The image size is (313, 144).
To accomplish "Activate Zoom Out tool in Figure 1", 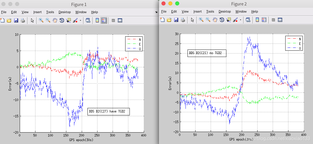I will coord(48,20).
